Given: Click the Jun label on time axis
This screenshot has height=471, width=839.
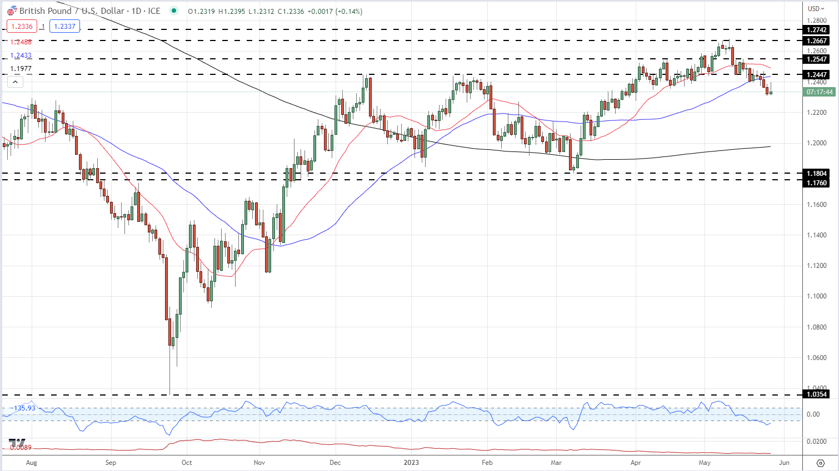Looking at the screenshot, I should 785,463.
